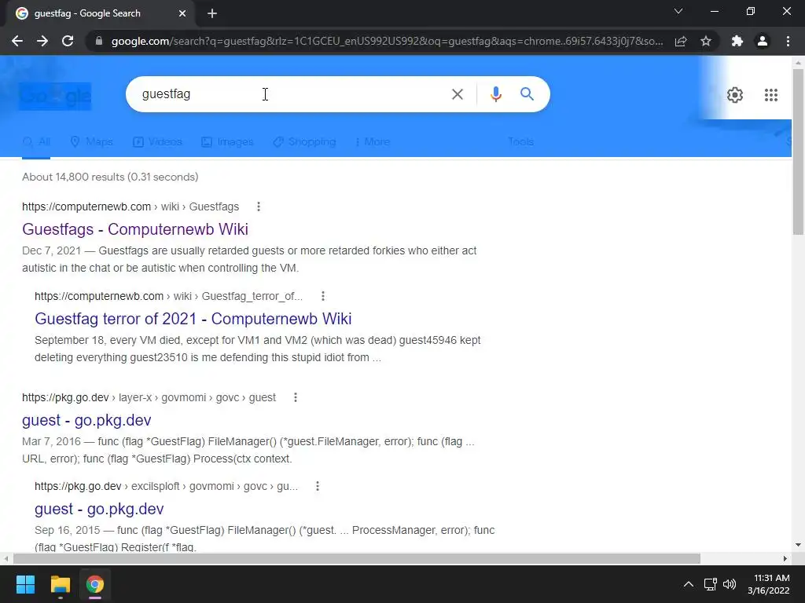Open the clock showing 11:31 AM

(x=769, y=584)
